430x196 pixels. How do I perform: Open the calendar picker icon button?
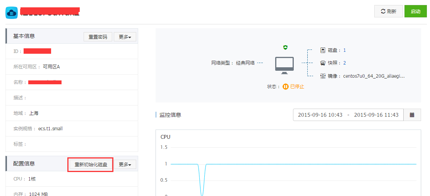tap(412, 115)
